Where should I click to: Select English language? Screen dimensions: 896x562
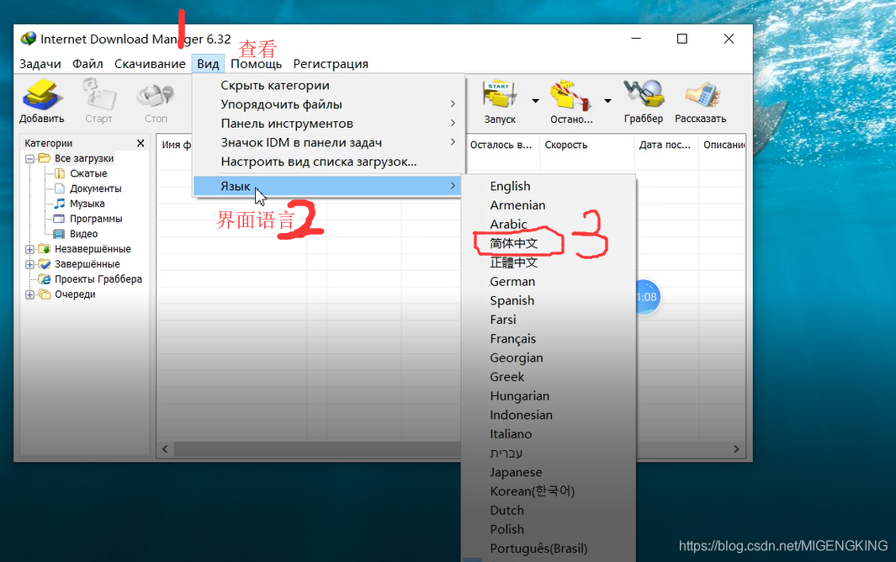click(x=510, y=187)
